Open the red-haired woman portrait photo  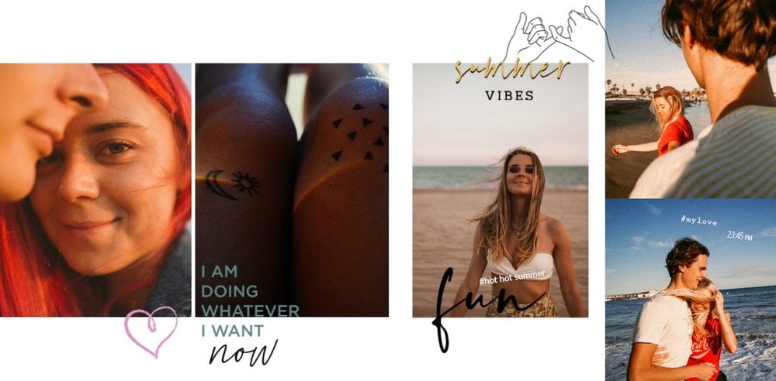point(95,190)
